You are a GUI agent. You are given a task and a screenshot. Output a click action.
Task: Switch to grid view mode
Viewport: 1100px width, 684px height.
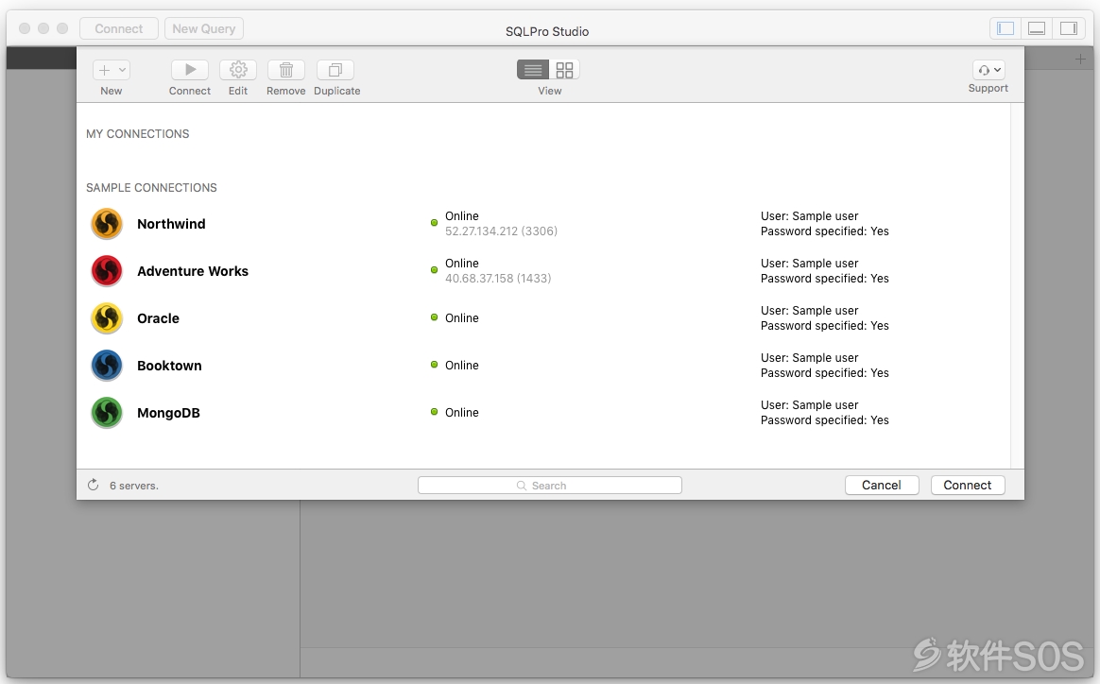pos(565,70)
